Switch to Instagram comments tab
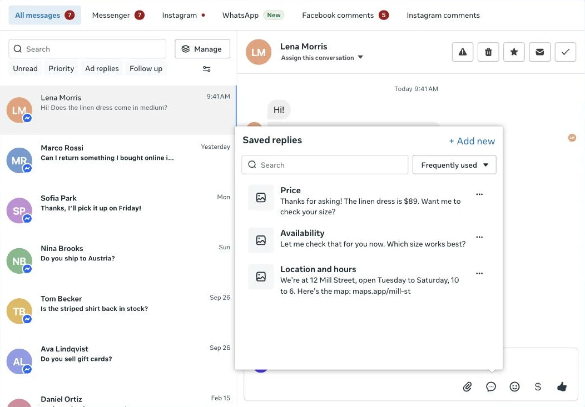 click(443, 15)
